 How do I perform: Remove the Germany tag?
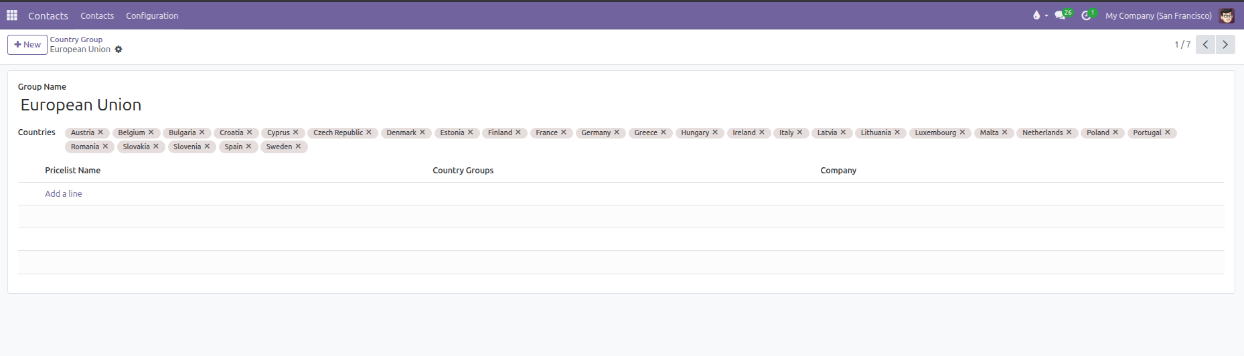pos(617,132)
